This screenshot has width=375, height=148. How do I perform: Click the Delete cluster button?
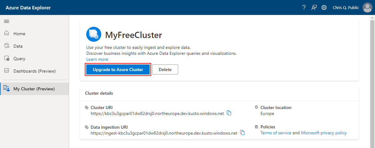pos(165,69)
